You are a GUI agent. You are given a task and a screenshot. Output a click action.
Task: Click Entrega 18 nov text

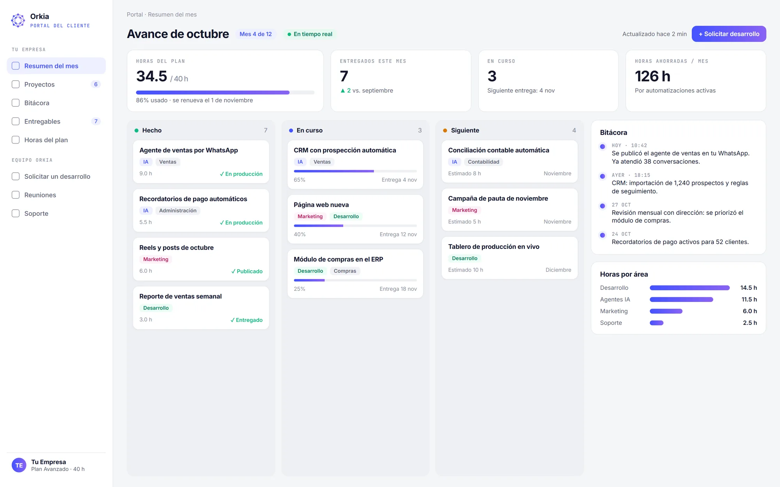pyautogui.click(x=398, y=289)
